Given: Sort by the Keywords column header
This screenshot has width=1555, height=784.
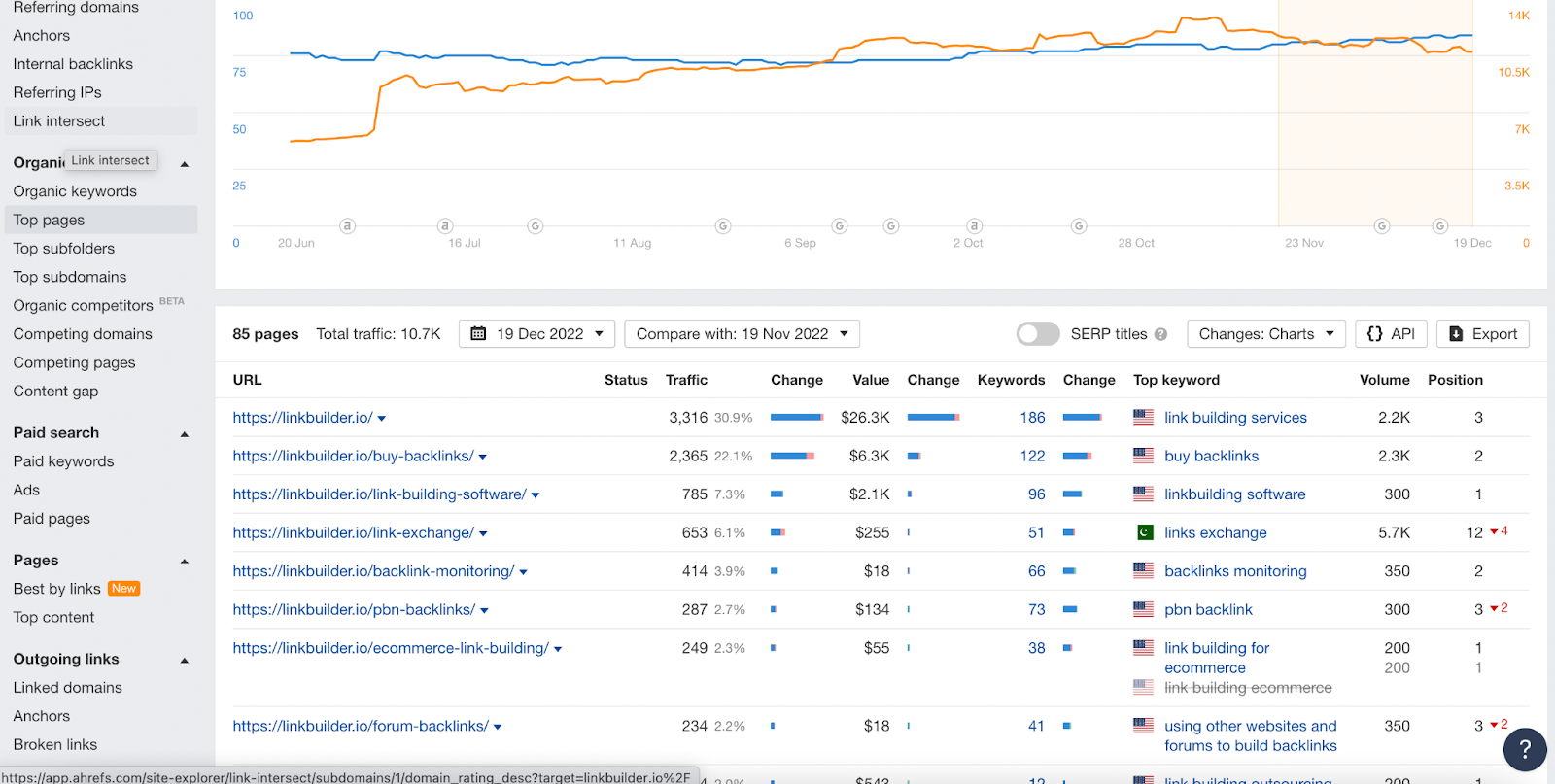Looking at the screenshot, I should pos(1011,380).
